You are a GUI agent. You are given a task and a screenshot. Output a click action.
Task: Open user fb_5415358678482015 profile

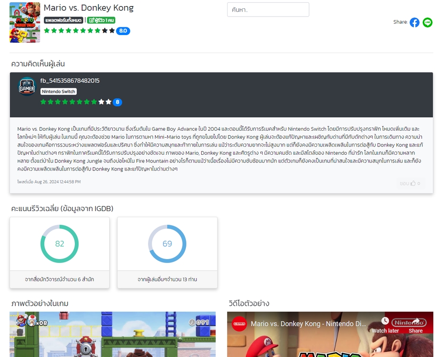pyautogui.click(x=70, y=80)
